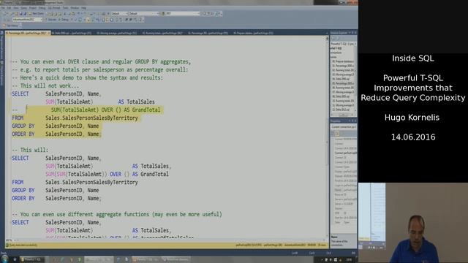The image size is (468, 263).
Task: Click the 'This will not work...' comment line
Action: tap(45, 85)
